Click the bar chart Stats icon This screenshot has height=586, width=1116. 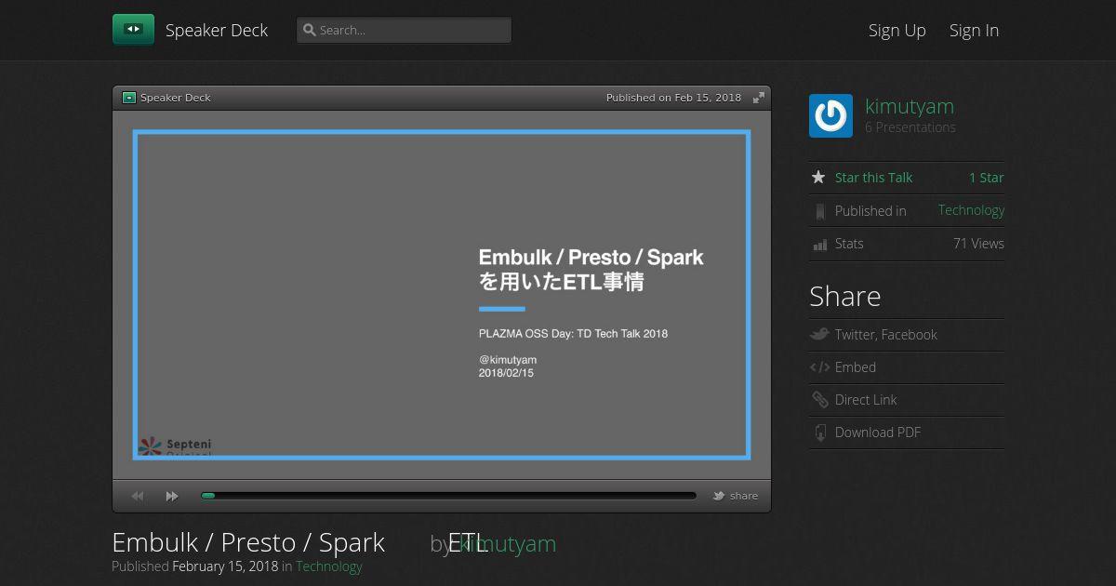coord(819,244)
